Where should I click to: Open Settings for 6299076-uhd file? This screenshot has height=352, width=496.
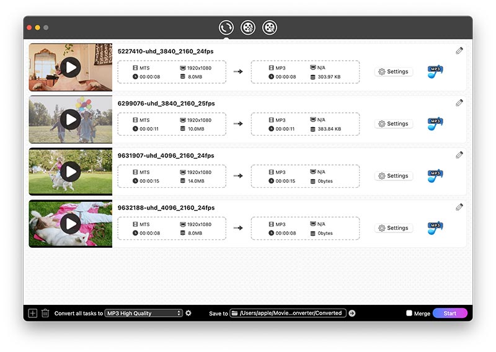(x=394, y=124)
